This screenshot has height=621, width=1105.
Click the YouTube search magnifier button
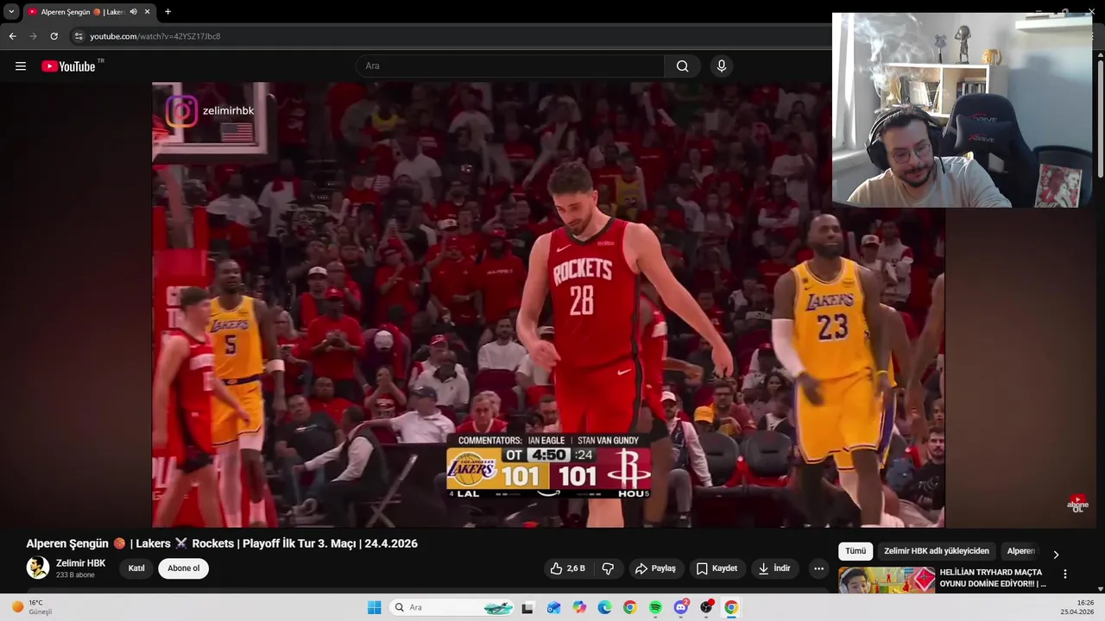682,66
